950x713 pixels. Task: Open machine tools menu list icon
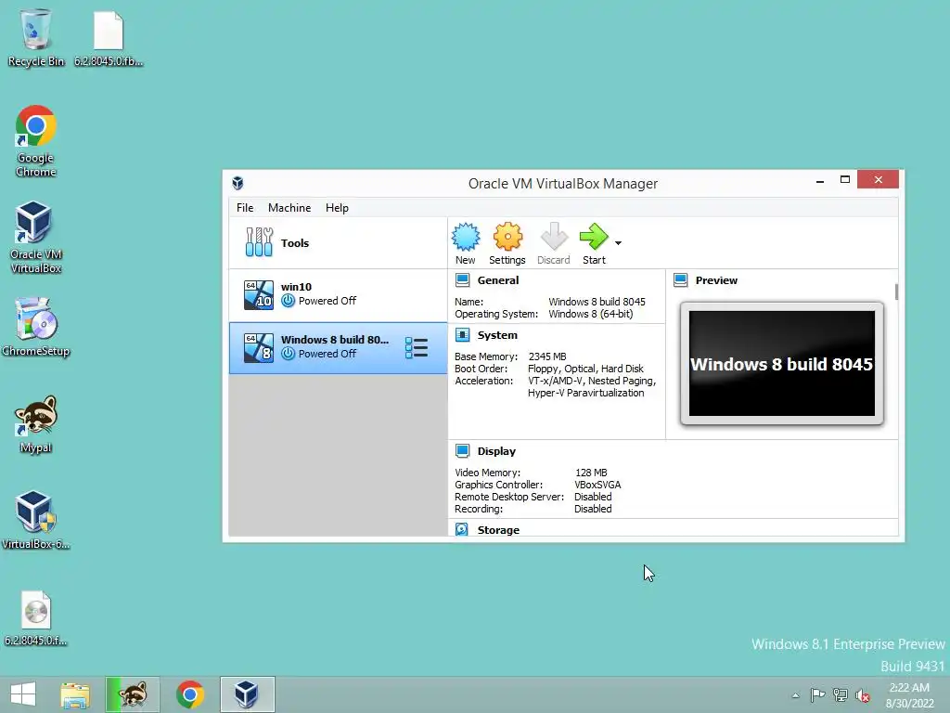417,348
